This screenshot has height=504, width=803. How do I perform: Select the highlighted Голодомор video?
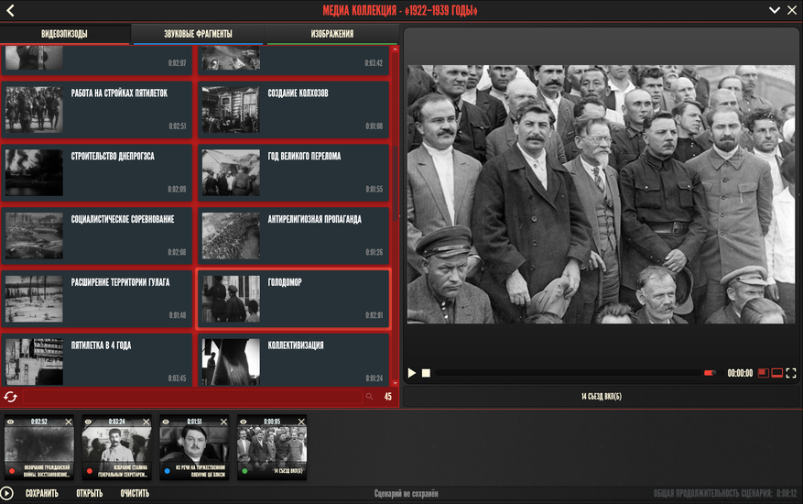coord(293,299)
